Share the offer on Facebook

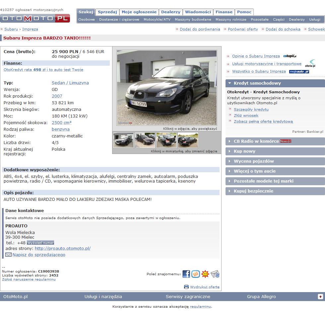[x=186, y=274]
